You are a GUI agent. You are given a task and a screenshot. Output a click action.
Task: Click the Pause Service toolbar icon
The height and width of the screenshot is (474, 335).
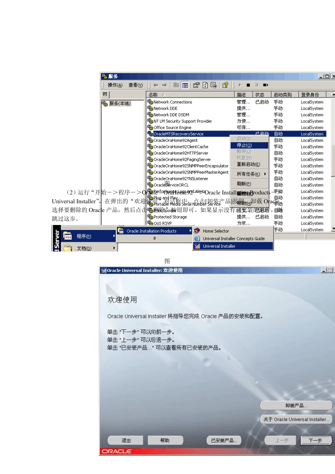[x=257, y=85]
